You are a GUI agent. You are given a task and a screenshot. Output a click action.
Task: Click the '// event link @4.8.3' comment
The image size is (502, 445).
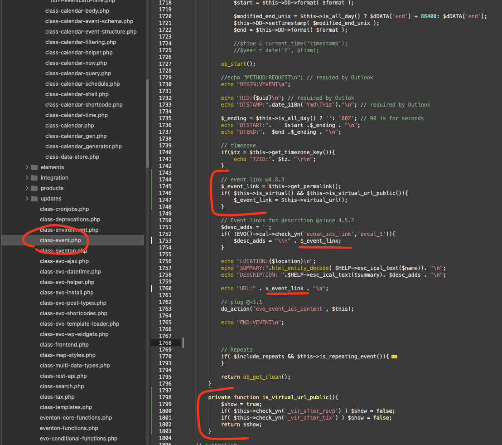tap(252, 180)
